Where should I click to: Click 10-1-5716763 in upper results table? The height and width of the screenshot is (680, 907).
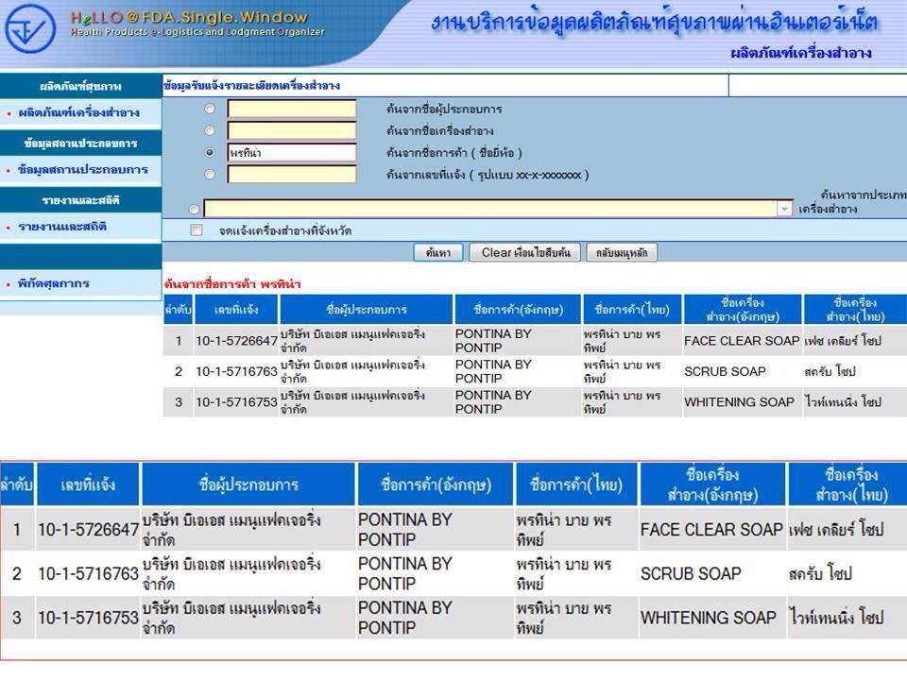point(236,372)
